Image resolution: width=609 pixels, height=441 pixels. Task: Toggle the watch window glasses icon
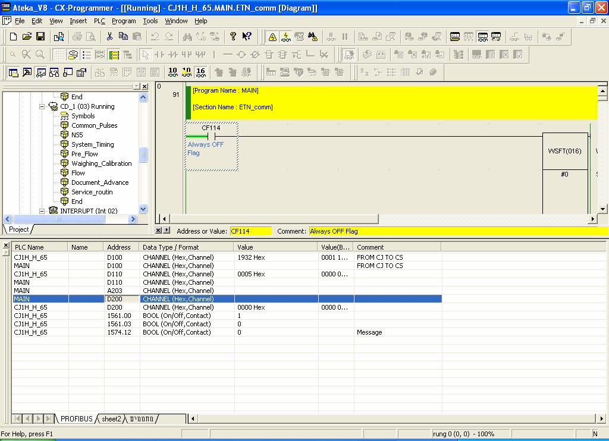pyautogui.click(x=41, y=72)
